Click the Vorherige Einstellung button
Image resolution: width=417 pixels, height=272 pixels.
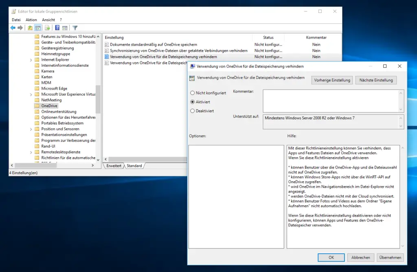tap(332, 80)
